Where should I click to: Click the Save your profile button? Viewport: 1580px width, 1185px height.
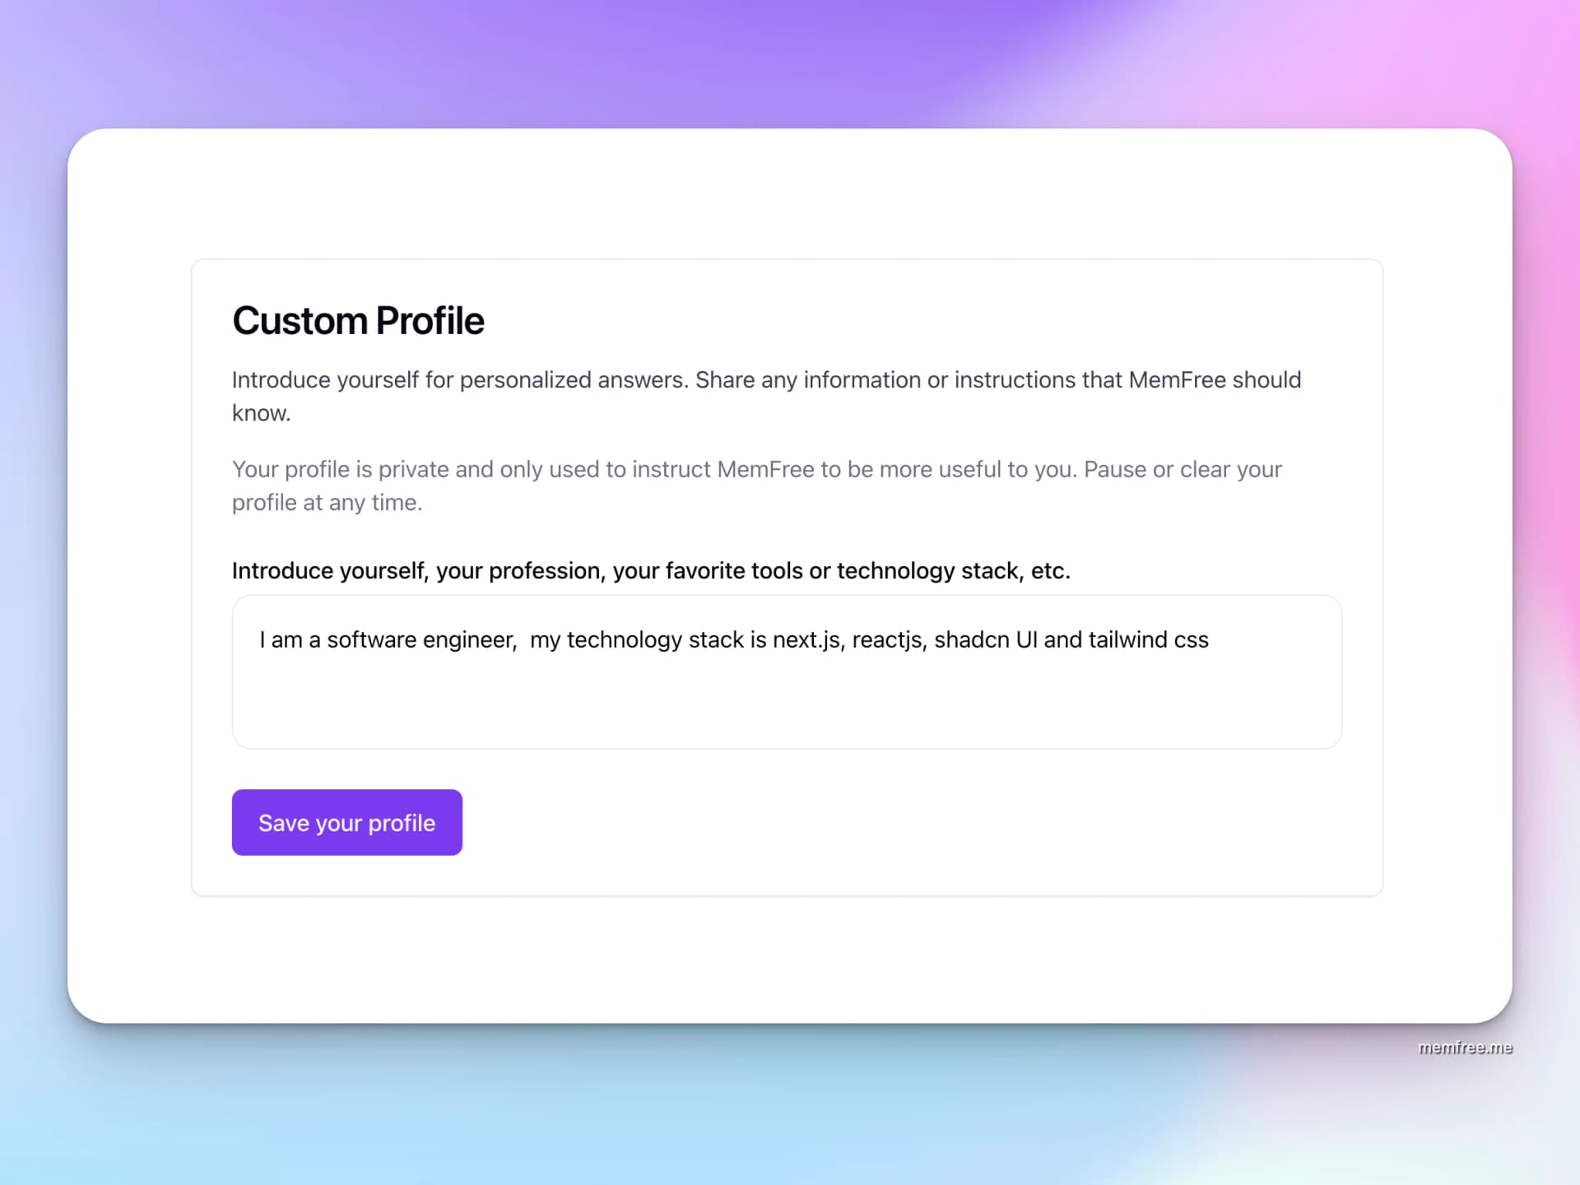pyautogui.click(x=346, y=822)
